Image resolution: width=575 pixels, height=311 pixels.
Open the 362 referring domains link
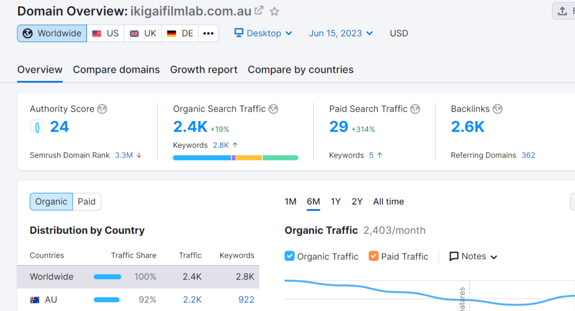click(x=528, y=155)
